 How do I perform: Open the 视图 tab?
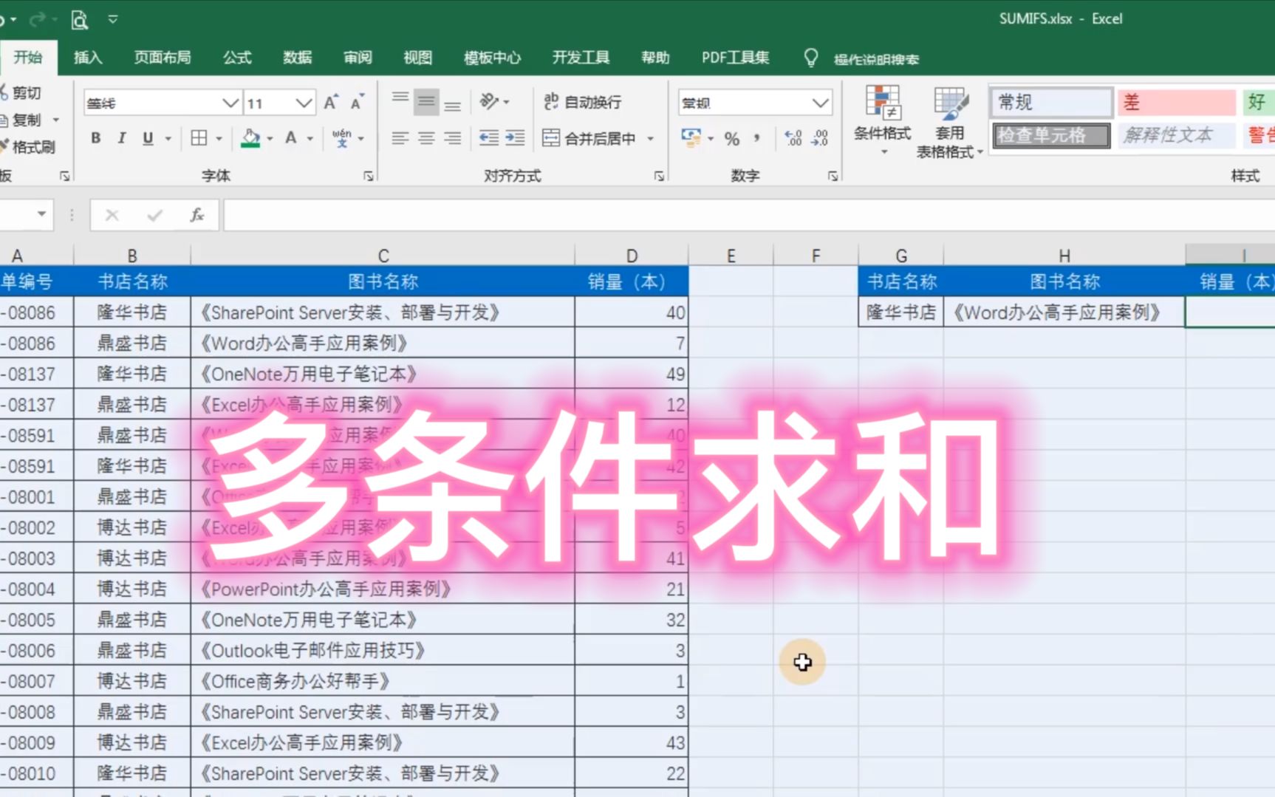pyautogui.click(x=418, y=58)
